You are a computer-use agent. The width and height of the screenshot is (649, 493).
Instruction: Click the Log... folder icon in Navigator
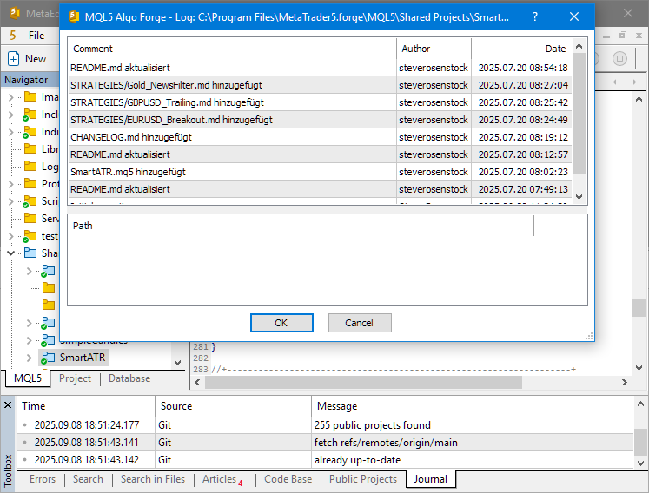30,167
